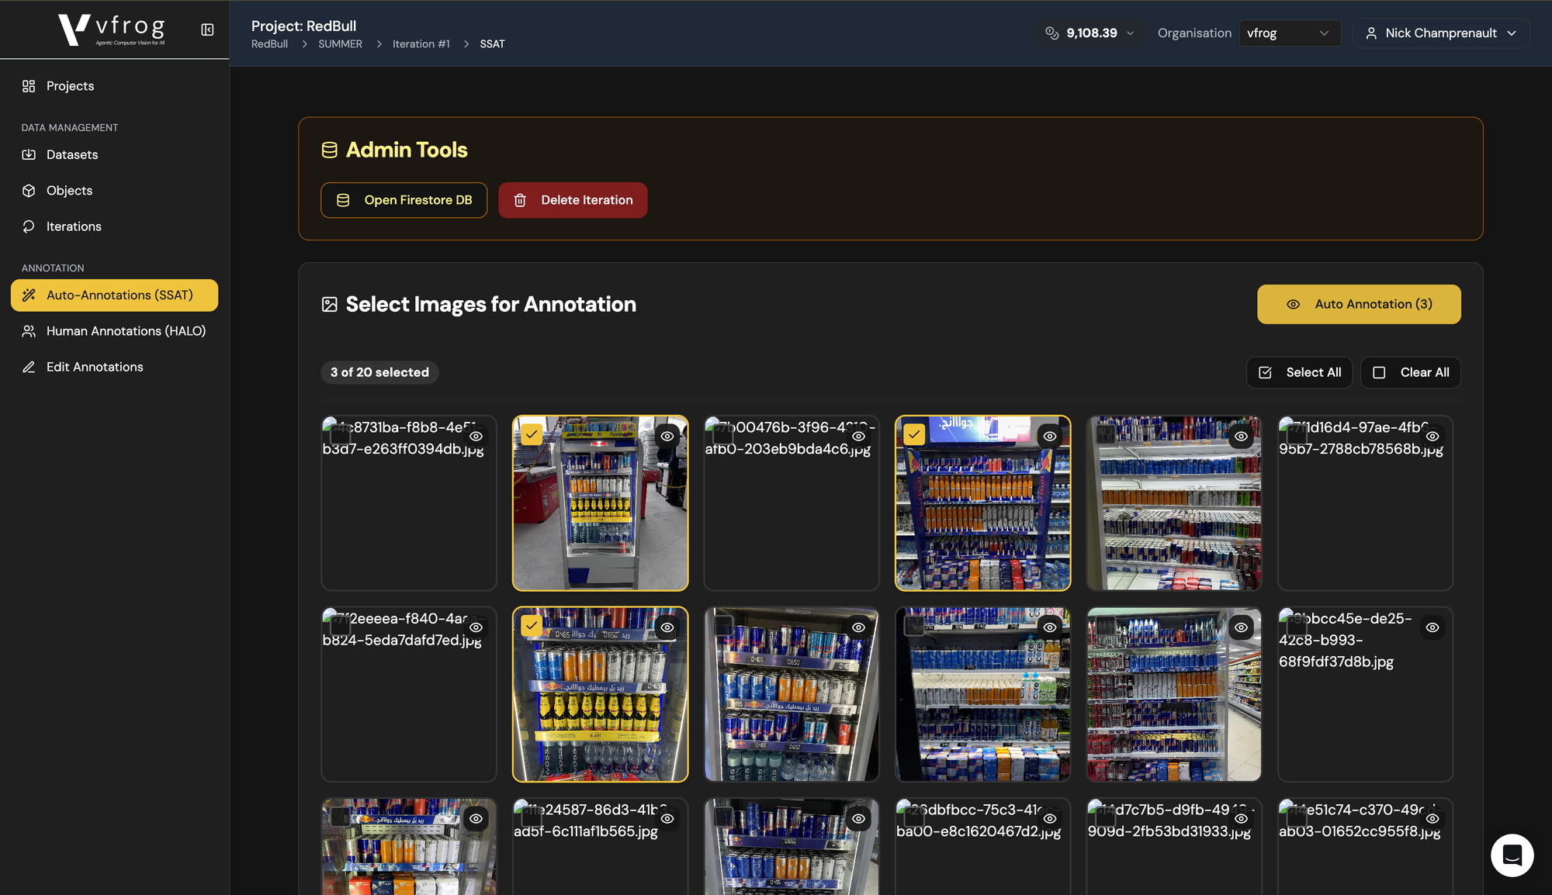The width and height of the screenshot is (1552, 895).
Task: Click the credits coin icon
Action: click(1051, 33)
